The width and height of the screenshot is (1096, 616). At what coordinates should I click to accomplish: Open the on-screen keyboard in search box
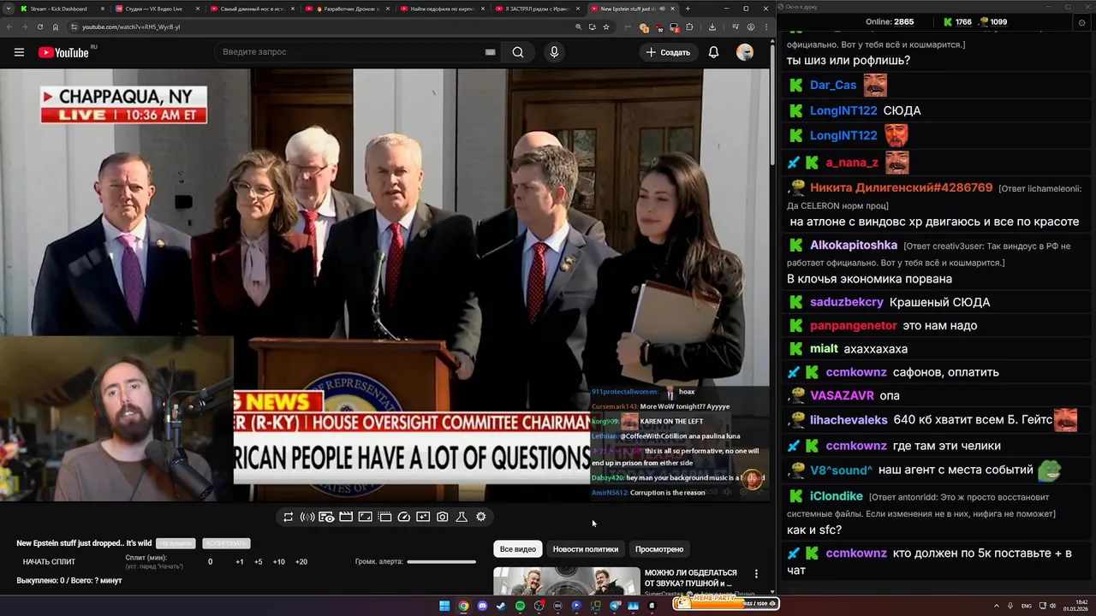(x=490, y=52)
